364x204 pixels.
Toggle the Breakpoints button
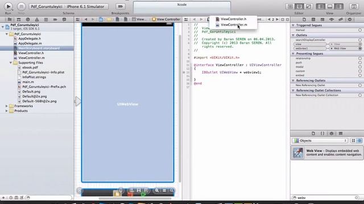[x=120, y=6]
